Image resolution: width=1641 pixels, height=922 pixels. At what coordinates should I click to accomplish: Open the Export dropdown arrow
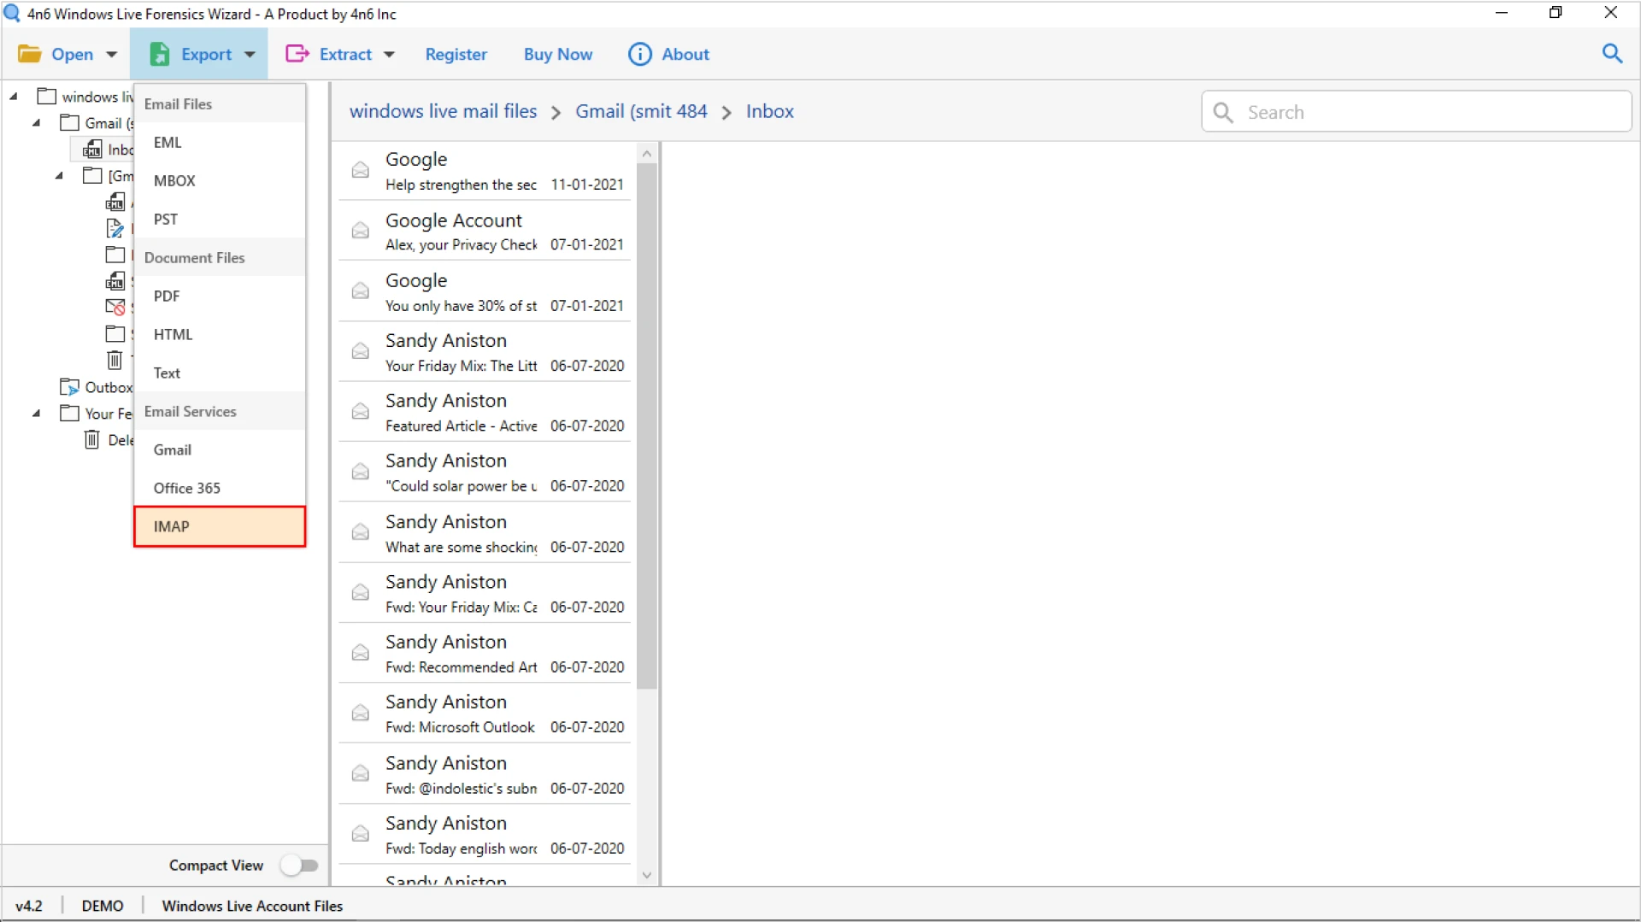[250, 55]
